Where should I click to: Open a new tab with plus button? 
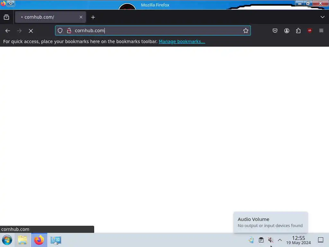pos(93,17)
